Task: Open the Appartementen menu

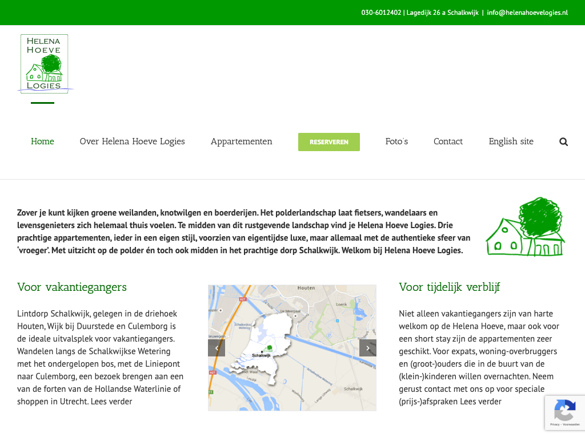Action: pos(241,141)
